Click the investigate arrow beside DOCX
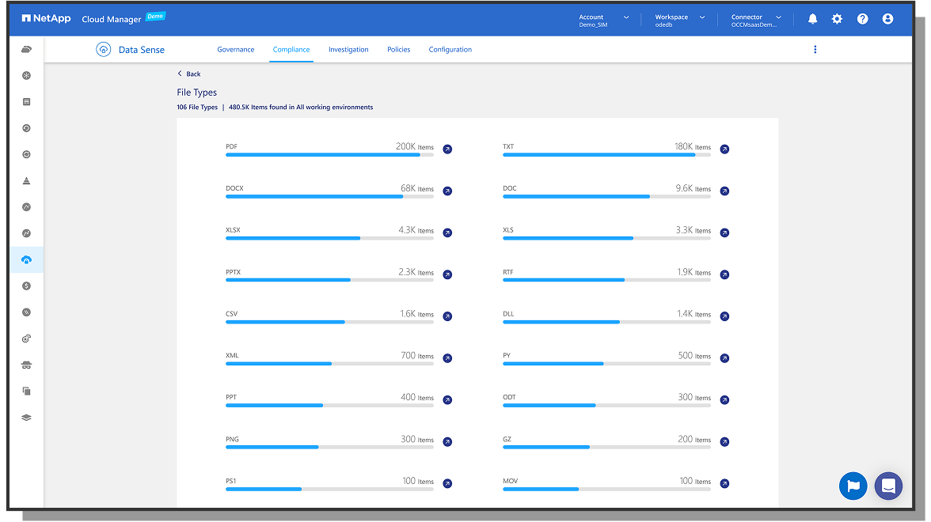The width and height of the screenshot is (931, 522). [x=447, y=191]
